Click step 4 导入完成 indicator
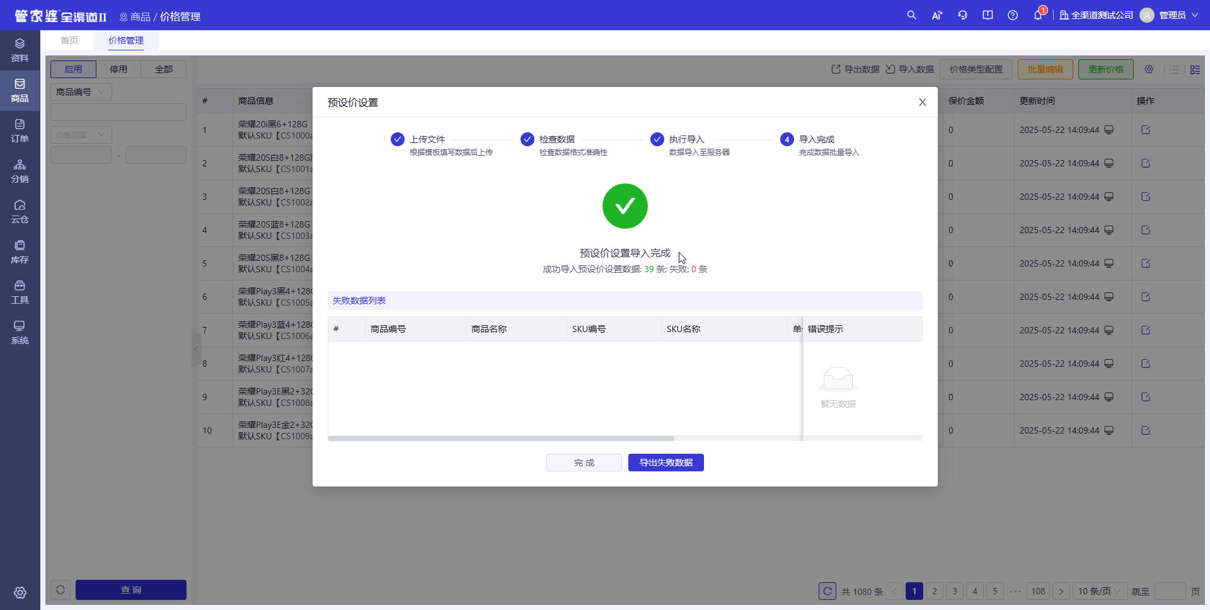The image size is (1210, 610). pos(786,139)
